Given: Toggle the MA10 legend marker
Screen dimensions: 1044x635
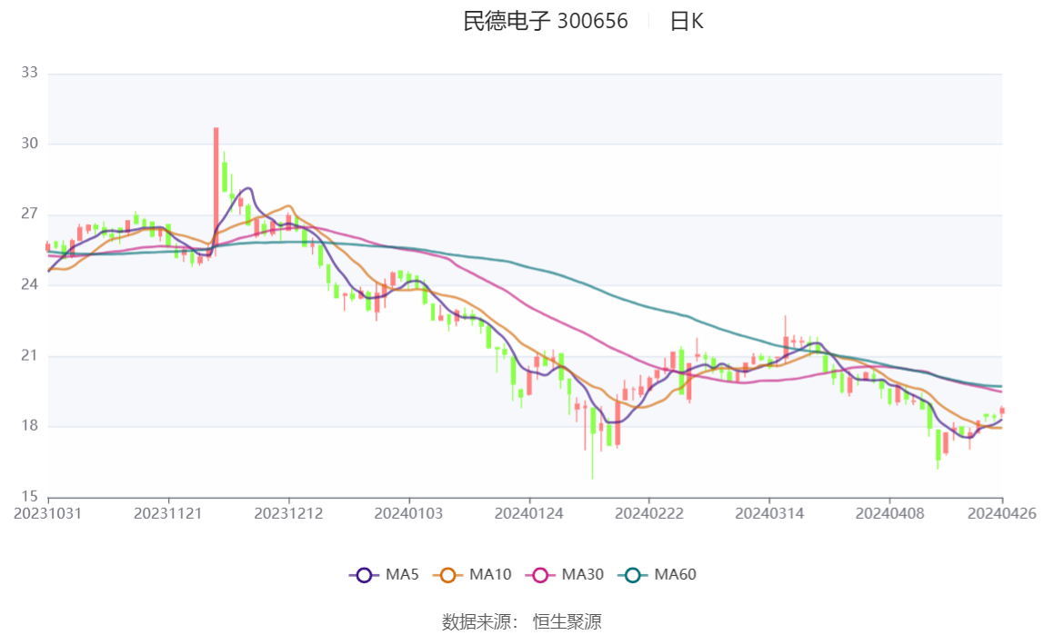Looking at the screenshot, I should pyautogui.click(x=447, y=575).
